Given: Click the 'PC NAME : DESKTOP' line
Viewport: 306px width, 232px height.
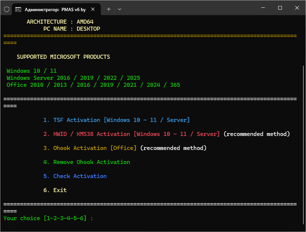Looking at the screenshot, I should pos(72,29).
